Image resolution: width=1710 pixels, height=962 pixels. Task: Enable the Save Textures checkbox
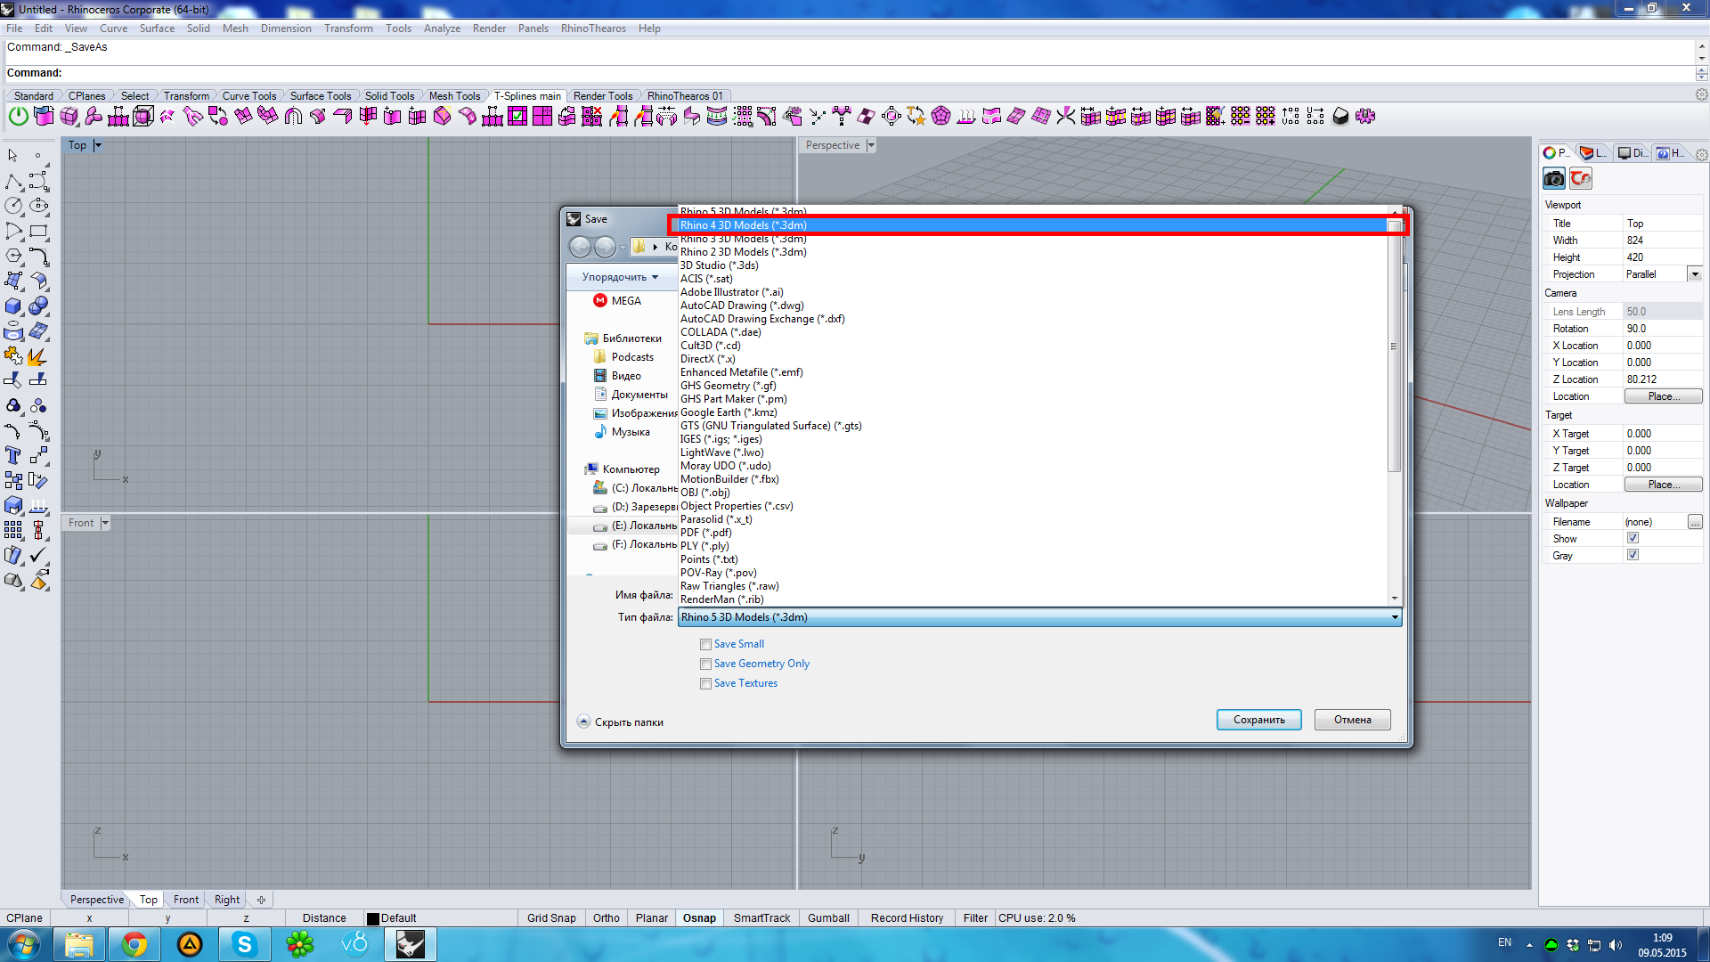click(x=705, y=683)
